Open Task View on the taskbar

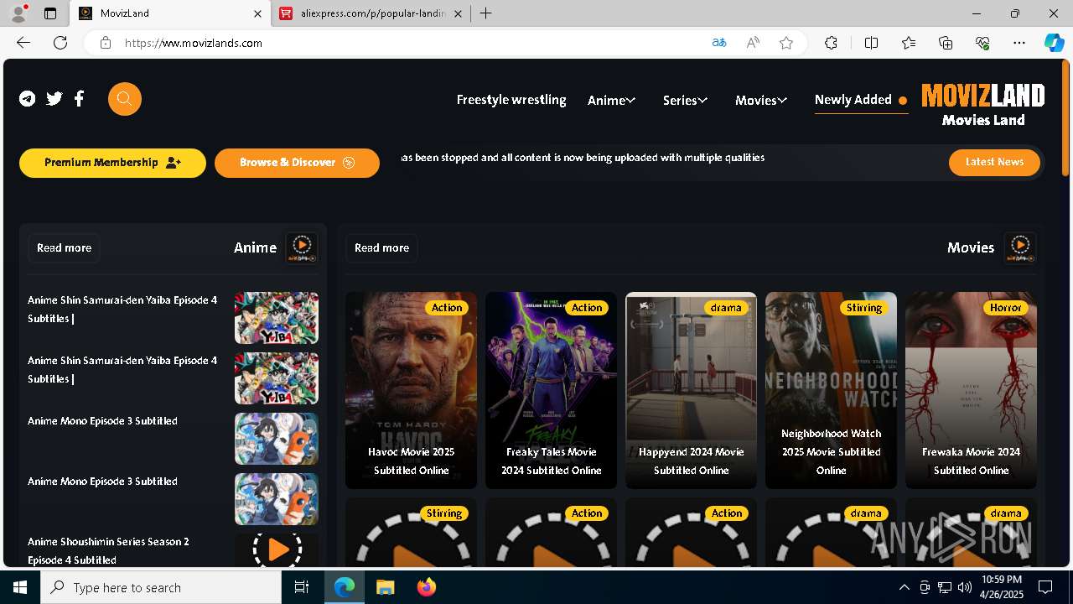coord(302,587)
